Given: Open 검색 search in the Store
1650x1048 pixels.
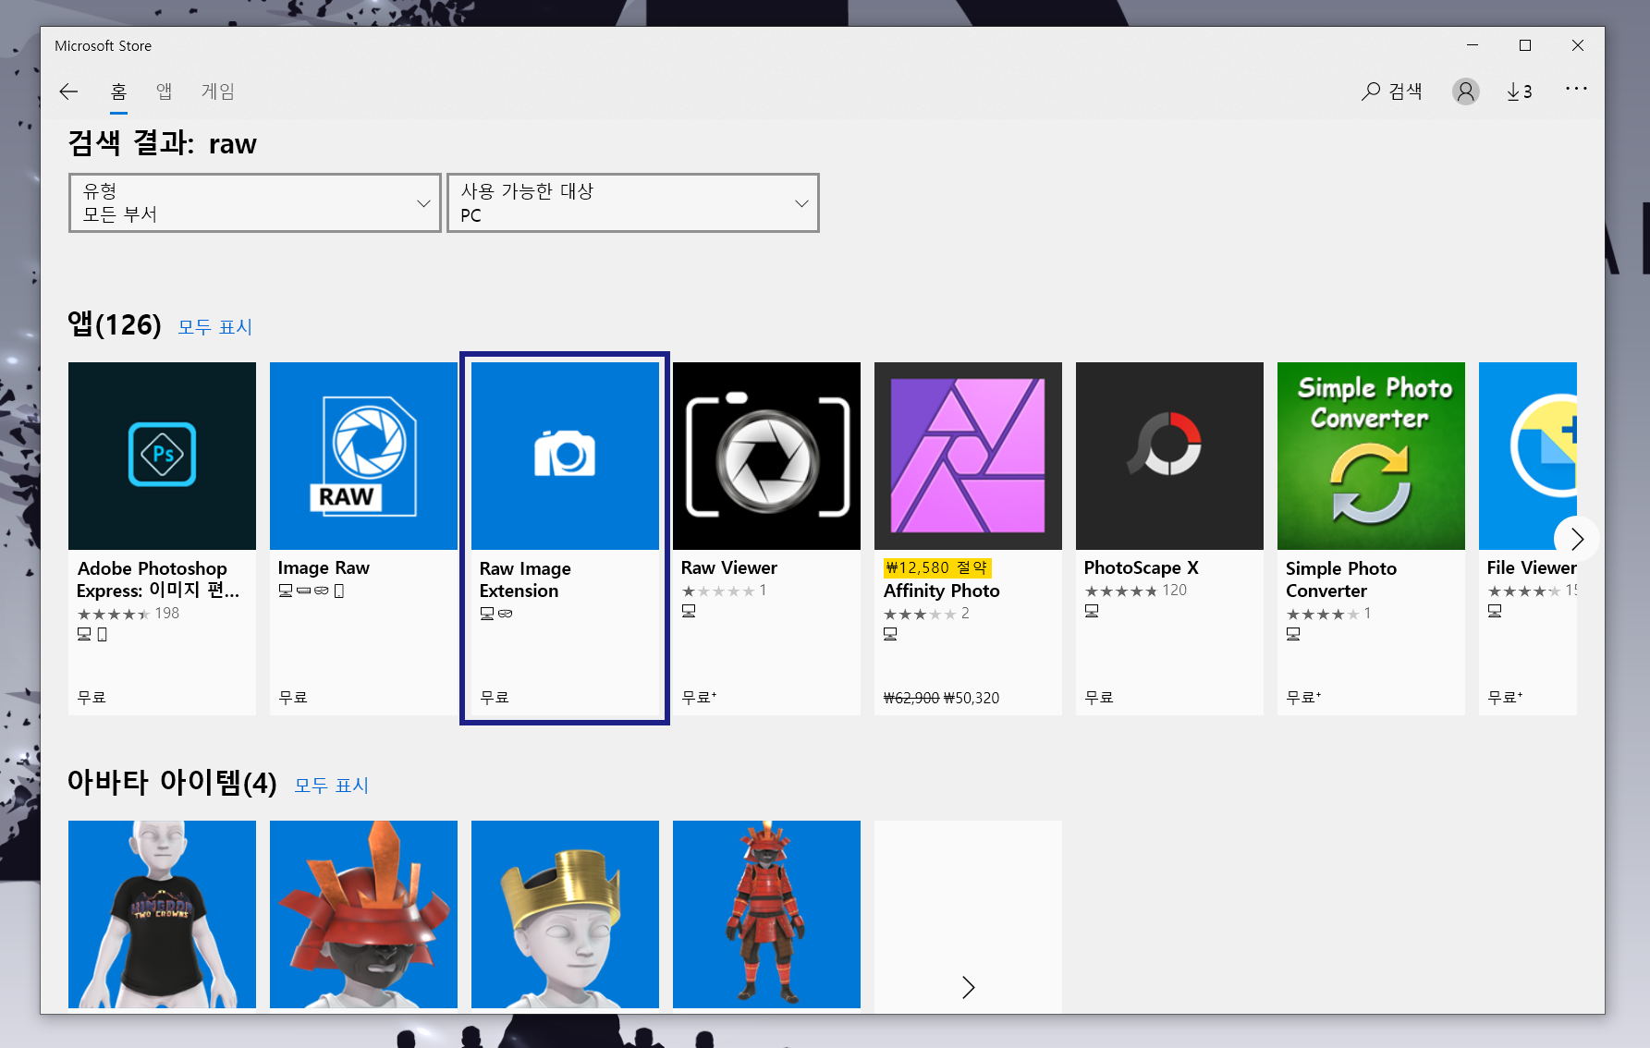Looking at the screenshot, I should [1392, 91].
